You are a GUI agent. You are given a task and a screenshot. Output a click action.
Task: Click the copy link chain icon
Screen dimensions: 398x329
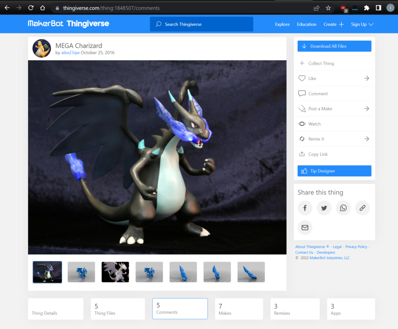tap(362, 208)
